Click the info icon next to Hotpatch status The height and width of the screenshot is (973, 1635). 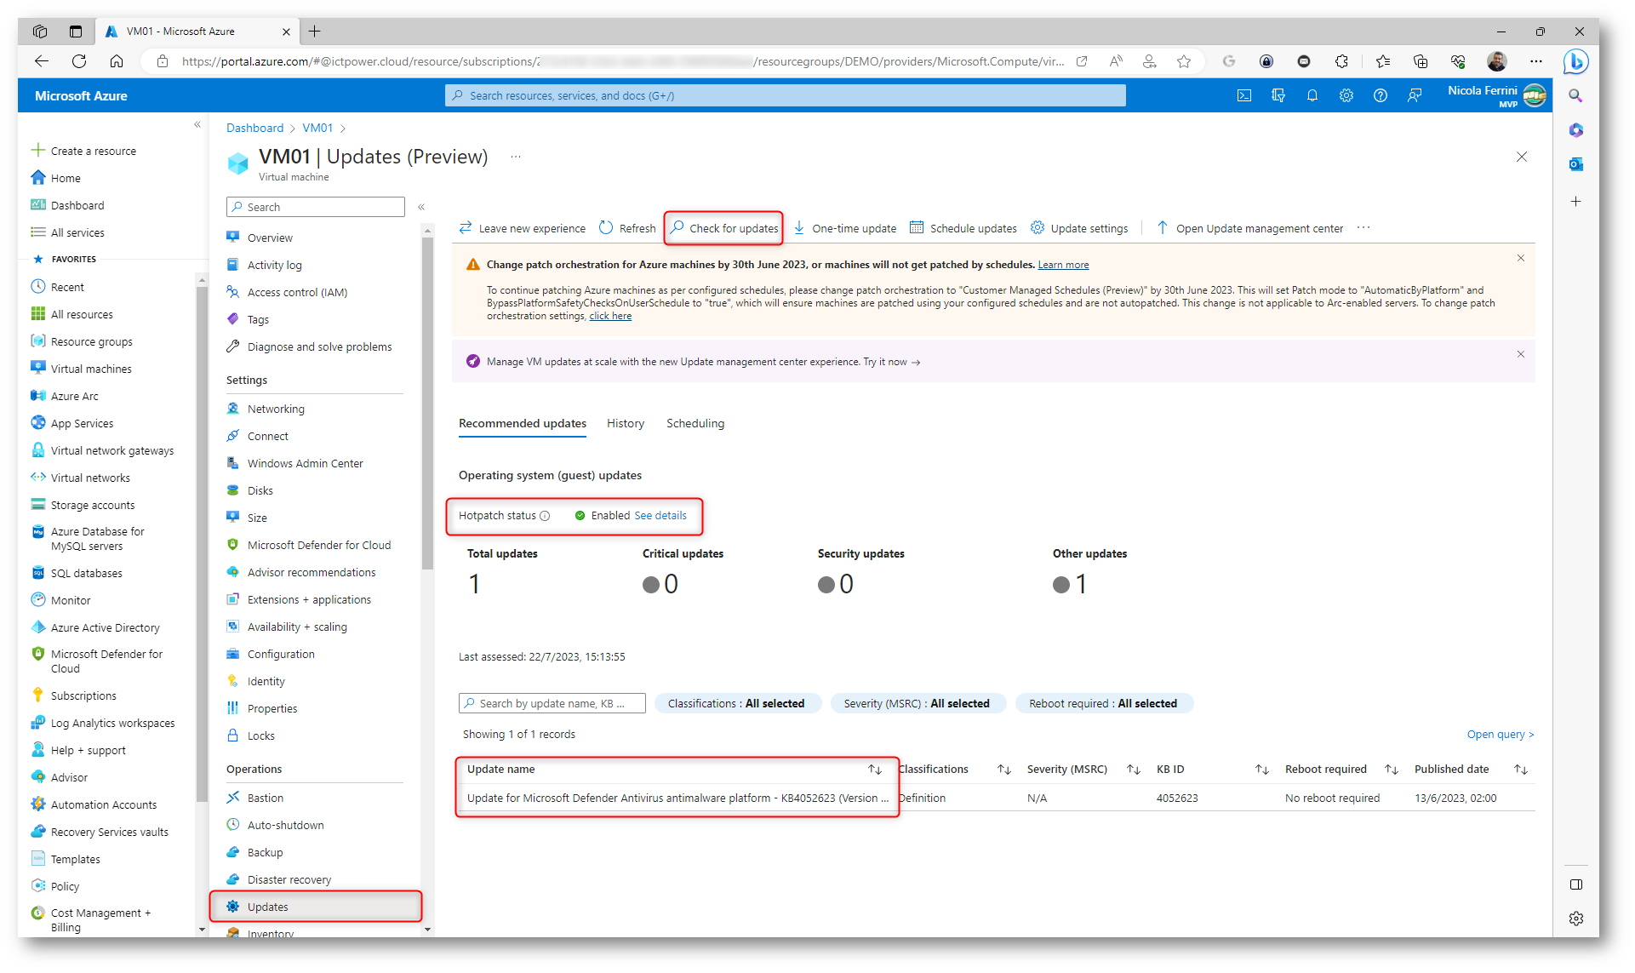(545, 516)
